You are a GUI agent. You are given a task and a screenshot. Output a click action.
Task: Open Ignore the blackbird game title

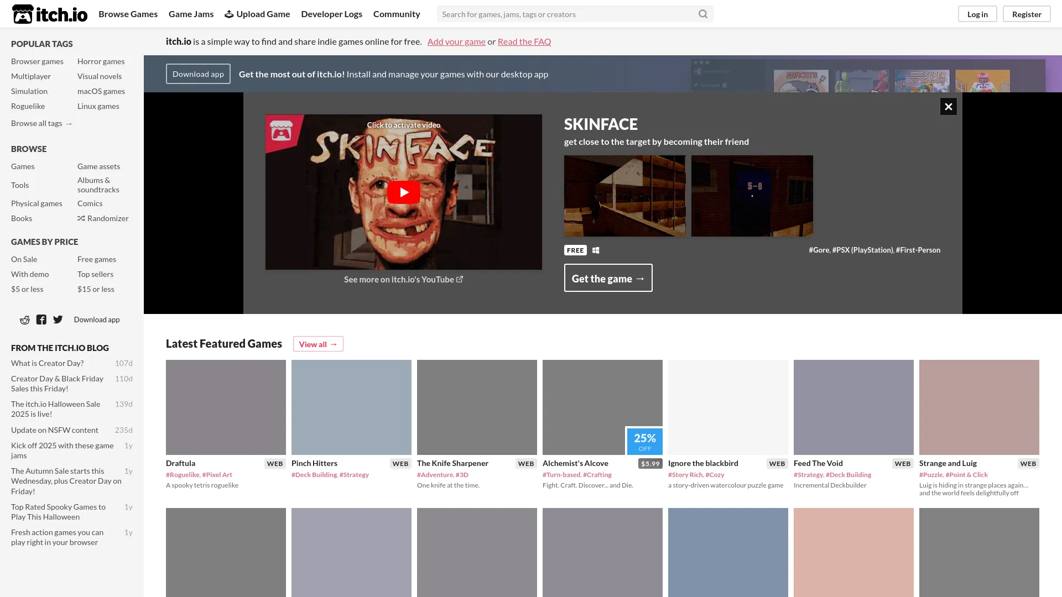(703, 463)
